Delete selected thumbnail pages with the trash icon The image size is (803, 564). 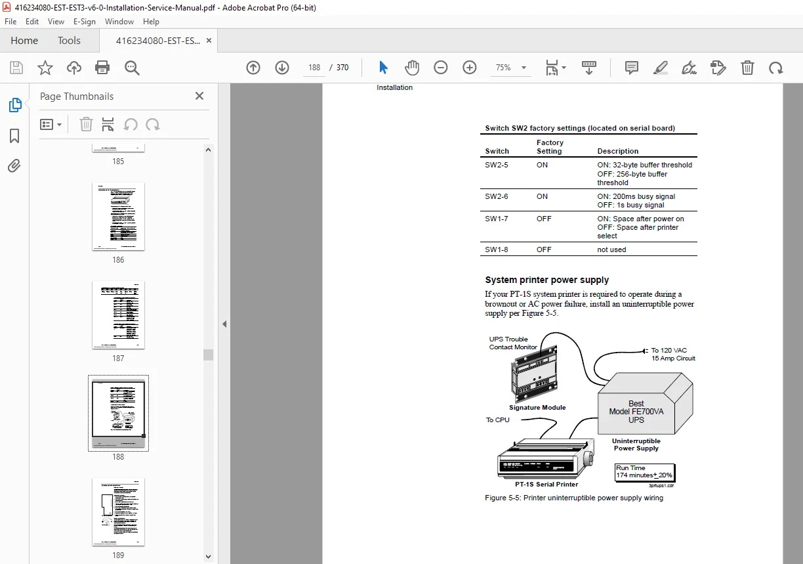click(x=86, y=125)
